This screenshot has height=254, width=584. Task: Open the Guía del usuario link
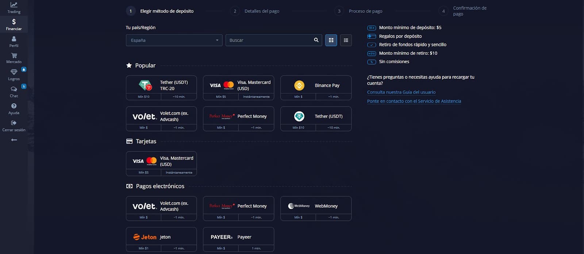point(401,92)
